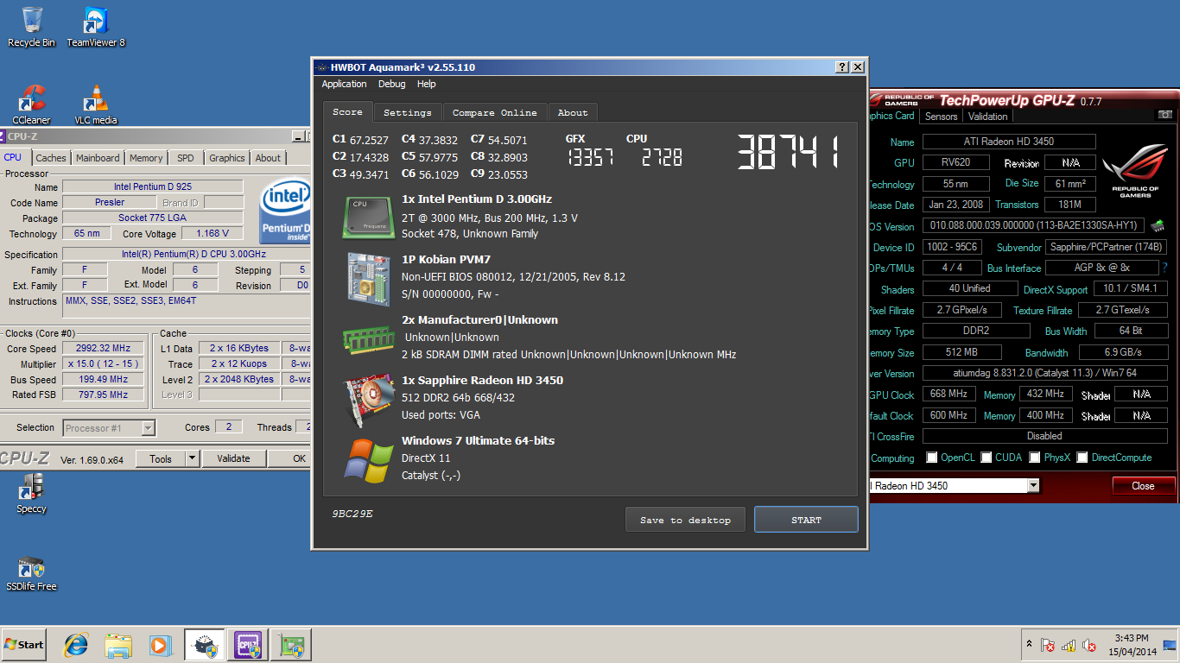Click the Action Center flag tray icon
This screenshot has height=663, width=1180.
(1048, 645)
